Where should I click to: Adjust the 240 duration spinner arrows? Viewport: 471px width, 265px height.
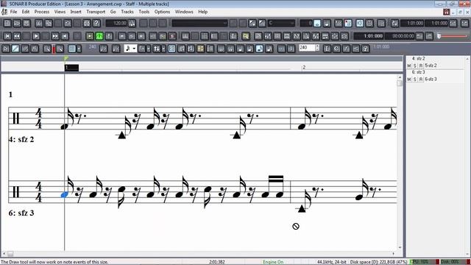point(317,48)
